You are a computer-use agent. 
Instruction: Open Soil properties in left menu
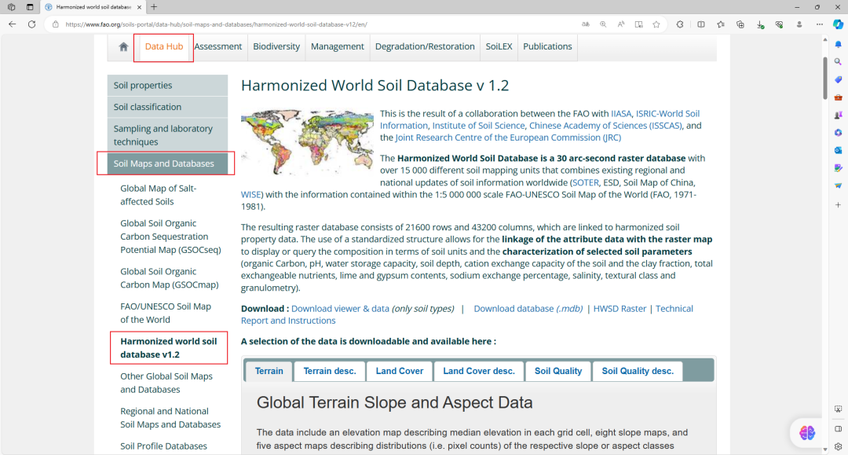pyautogui.click(x=167, y=86)
